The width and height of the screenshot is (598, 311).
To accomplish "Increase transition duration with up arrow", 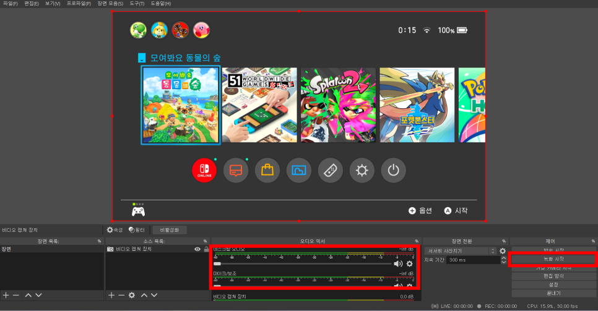I will (503, 258).
